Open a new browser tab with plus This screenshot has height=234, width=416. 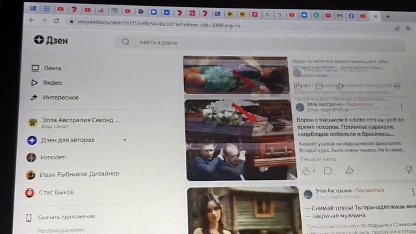387,16
